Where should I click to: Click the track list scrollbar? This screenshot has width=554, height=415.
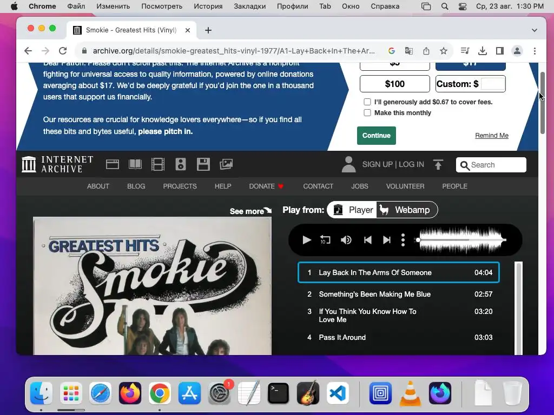click(x=519, y=309)
